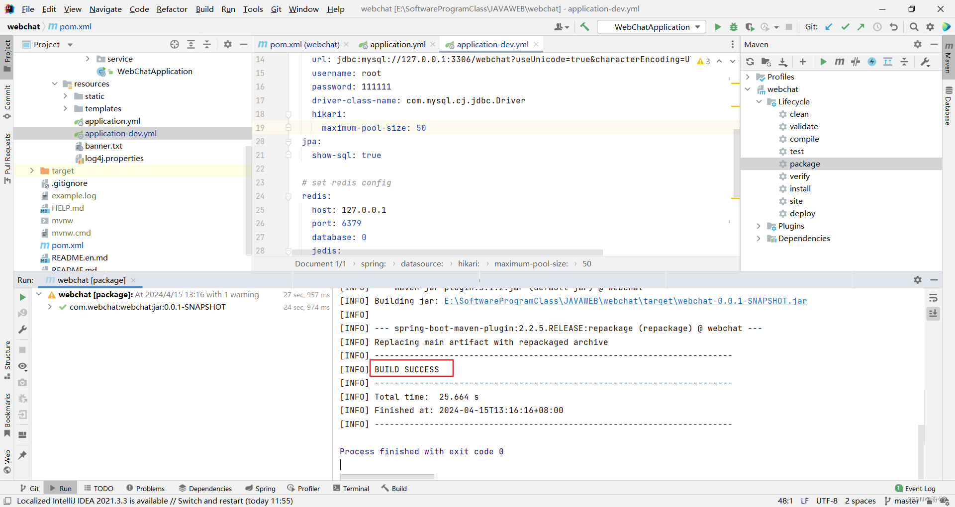
Task: Change UTF-8 file encoding in status bar
Action: (827, 501)
